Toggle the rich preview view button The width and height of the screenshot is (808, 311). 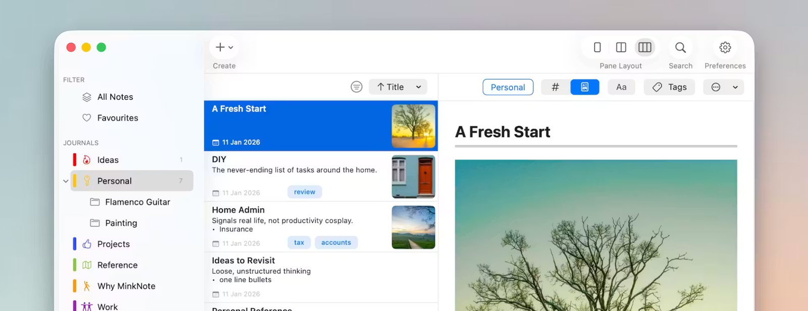(x=585, y=87)
